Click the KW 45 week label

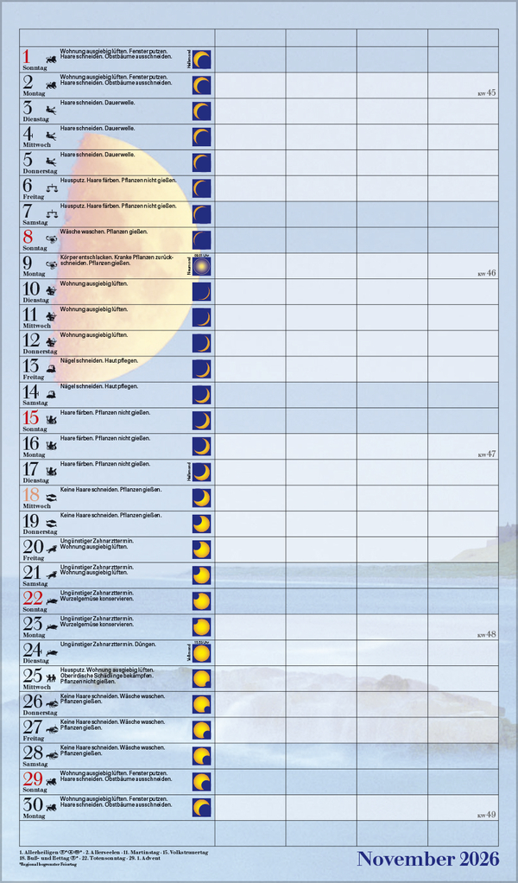[x=486, y=92]
